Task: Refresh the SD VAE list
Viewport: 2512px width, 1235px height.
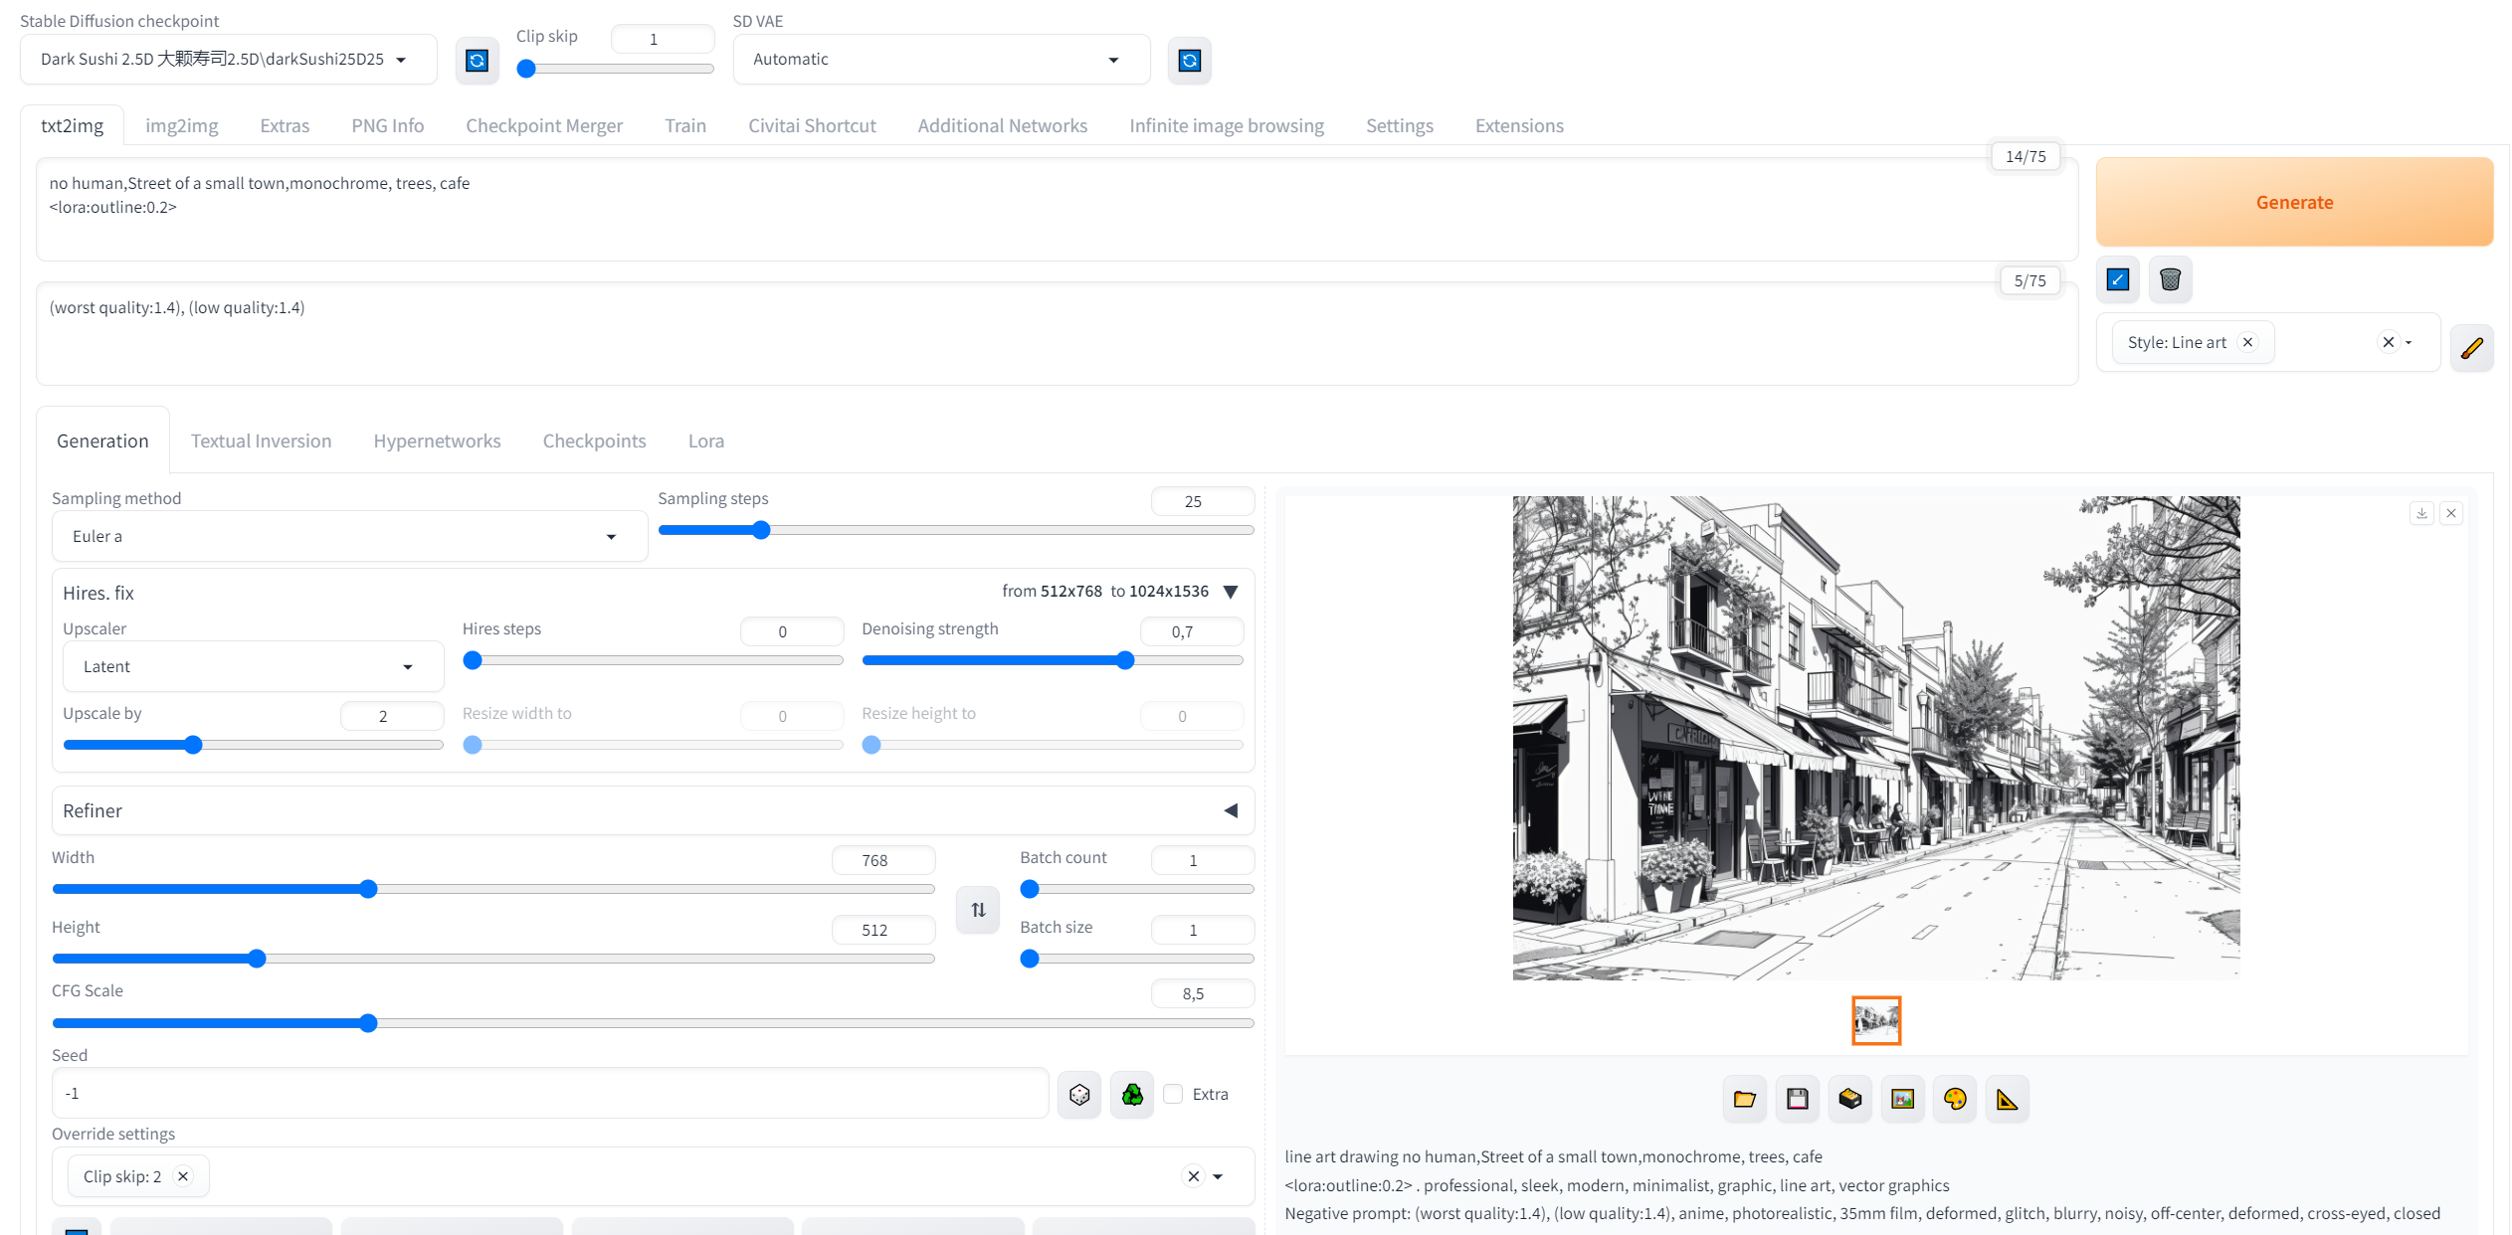Action: click(x=1189, y=61)
